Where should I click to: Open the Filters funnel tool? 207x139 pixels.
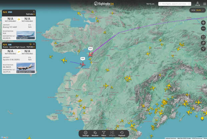104,133
